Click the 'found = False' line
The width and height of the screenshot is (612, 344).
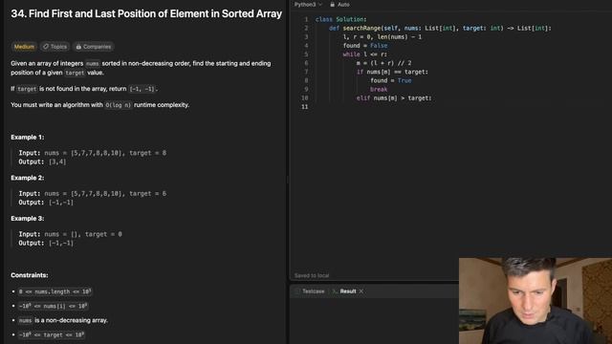point(365,46)
